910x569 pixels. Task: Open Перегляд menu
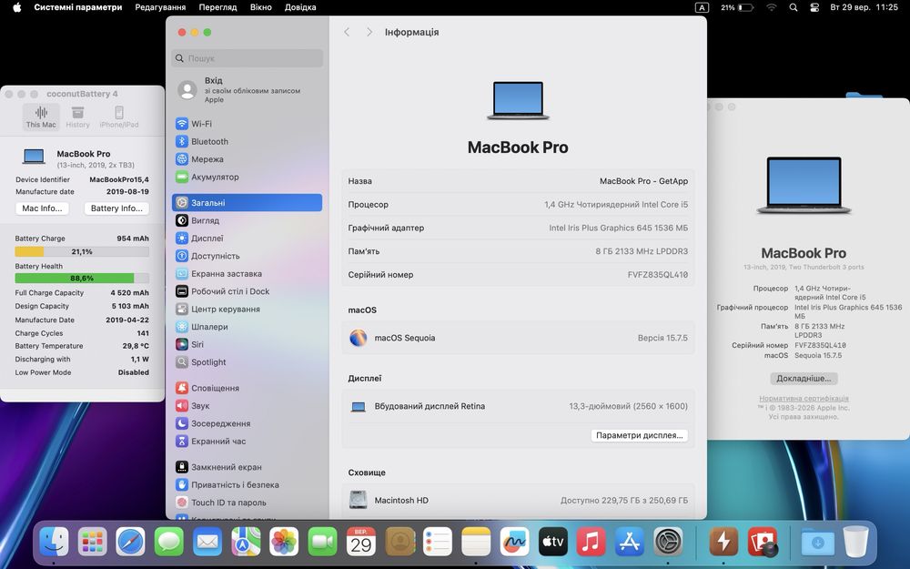[x=217, y=7]
